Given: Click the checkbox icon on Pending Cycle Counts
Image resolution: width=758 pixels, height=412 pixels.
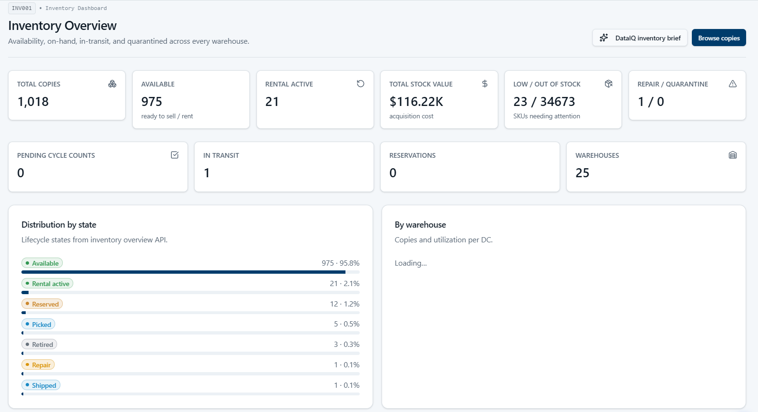Looking at the screenshot, I should tap(175, 155).
